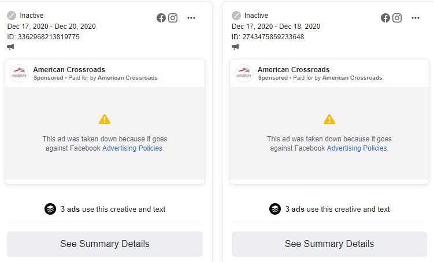
Task: Click stacked layers icon beside right '3 ads' text
Action: [275, 209]
